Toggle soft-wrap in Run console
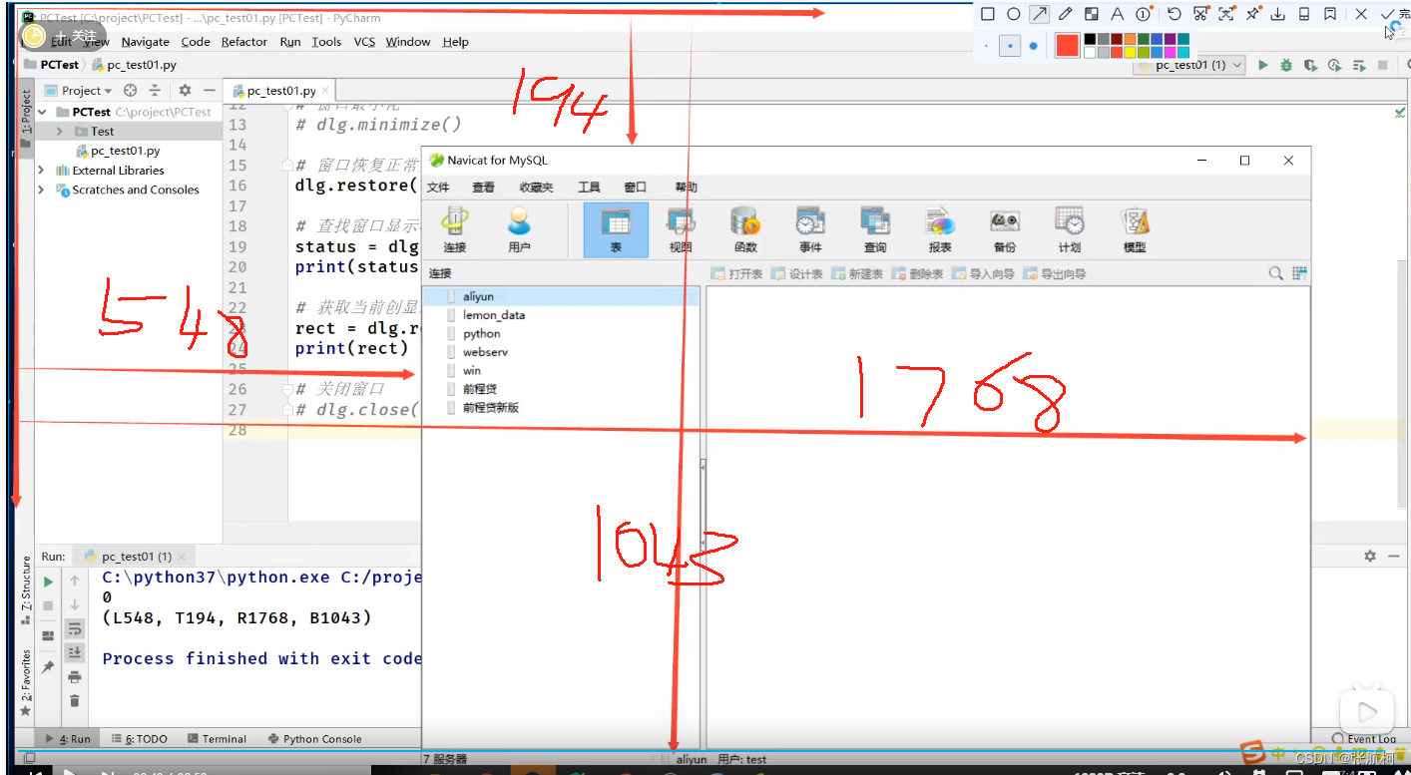This screenshot has height=775, width=1411. (75, 629)
